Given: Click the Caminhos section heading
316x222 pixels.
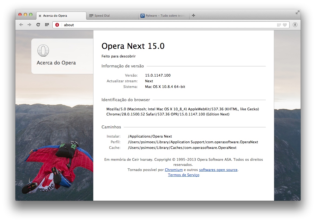Looking at the screenshot, I should [x=111, y=127].
